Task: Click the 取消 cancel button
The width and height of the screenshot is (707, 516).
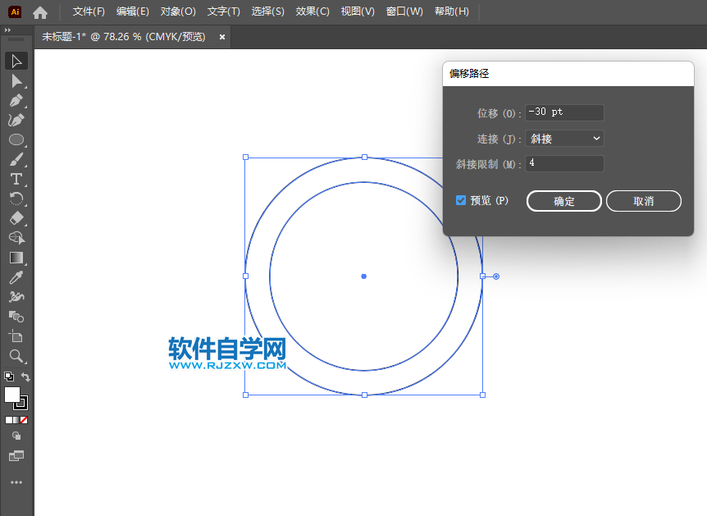Action: click(643, 200)
